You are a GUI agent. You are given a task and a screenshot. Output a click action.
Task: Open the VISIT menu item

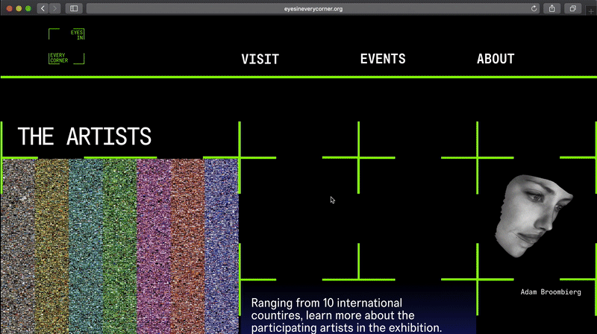(260, 59)
